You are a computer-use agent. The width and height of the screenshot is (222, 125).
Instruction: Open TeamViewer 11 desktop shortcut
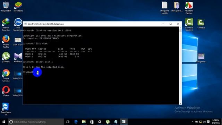[x=6, y=109]
